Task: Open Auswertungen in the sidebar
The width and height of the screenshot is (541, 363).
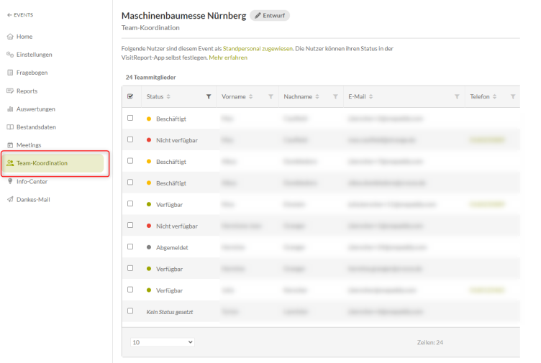Action: pyautogui.click(x=36, y=109)
